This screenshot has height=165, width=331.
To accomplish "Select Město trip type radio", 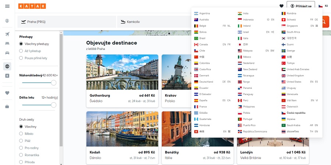I will coord(21,133).
